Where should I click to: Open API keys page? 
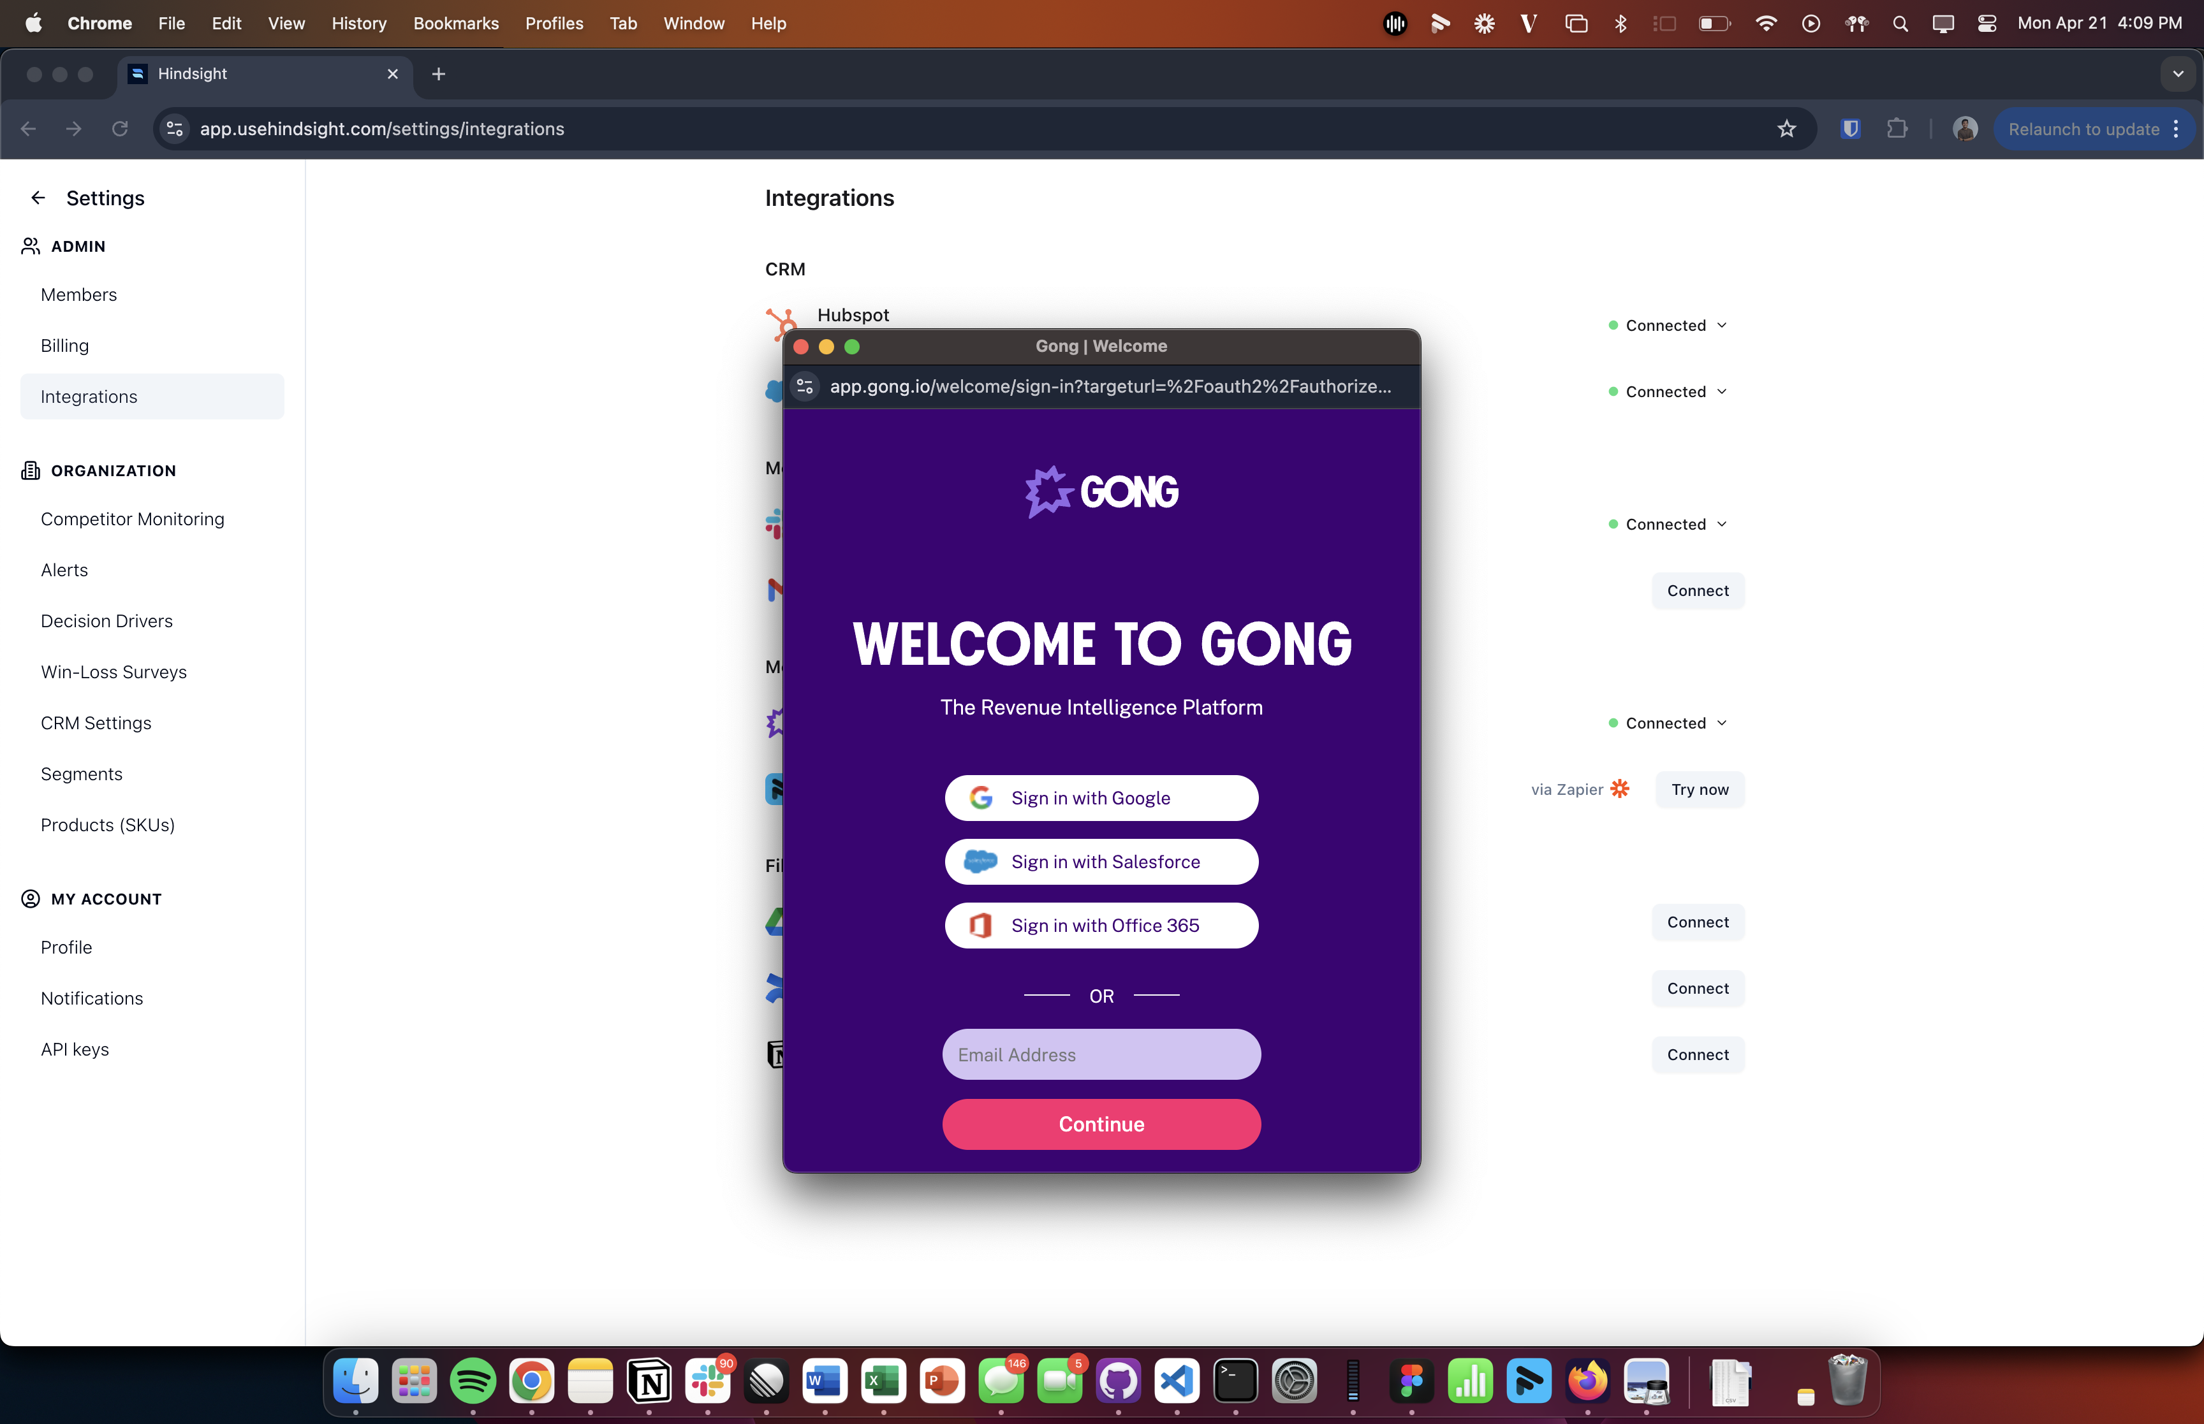tap(75, 1049)
